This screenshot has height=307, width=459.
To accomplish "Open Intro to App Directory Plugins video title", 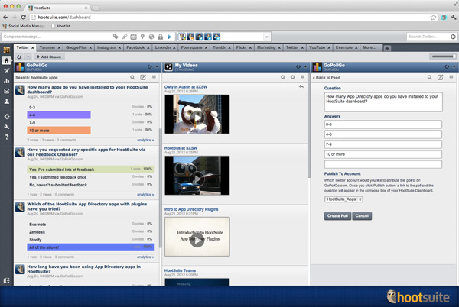I will pyautogui.click(x=191, y=209).
